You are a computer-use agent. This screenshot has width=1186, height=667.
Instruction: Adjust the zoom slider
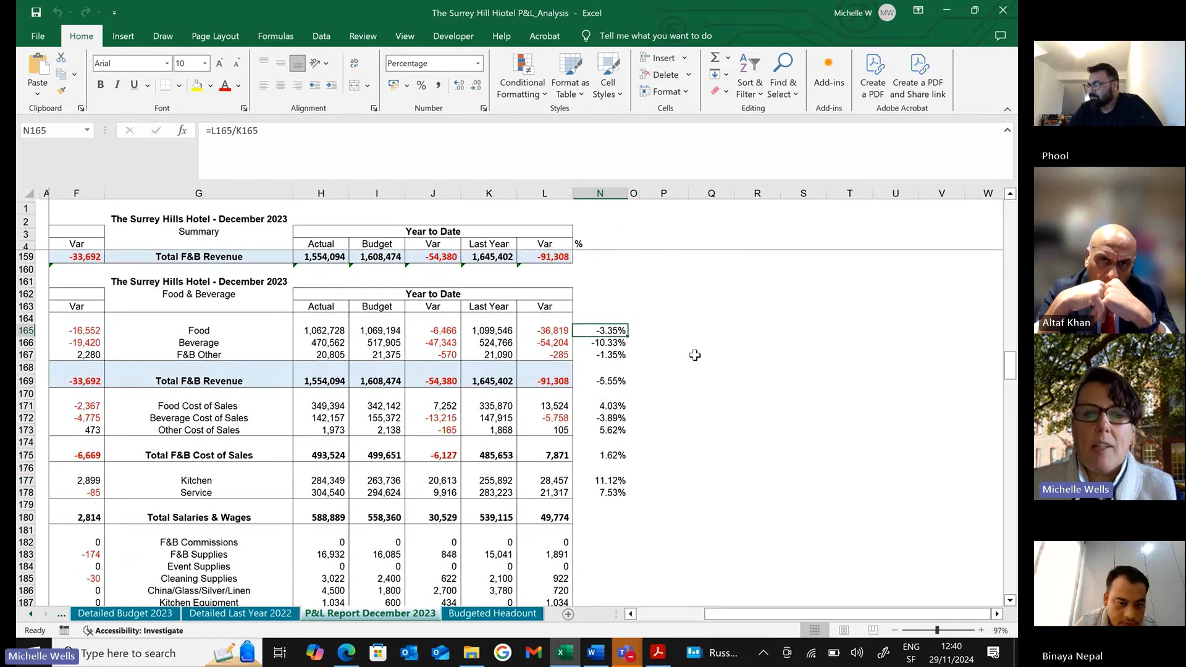point(938,630)
